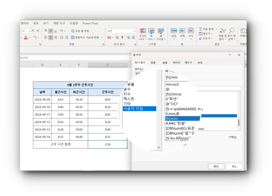This screenshot has width=272, height=196.
Task: Switch to 보호 tab in dialog
Action: pos(200,63)
